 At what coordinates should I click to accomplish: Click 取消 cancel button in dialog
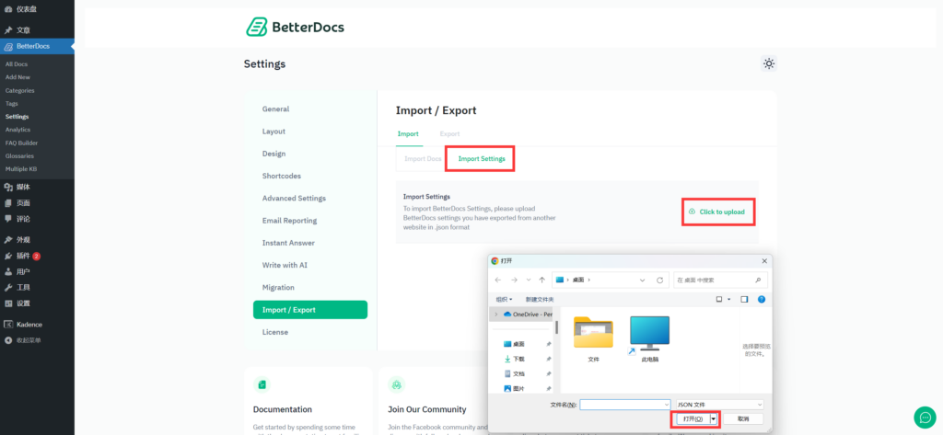[x=743, y=418]
